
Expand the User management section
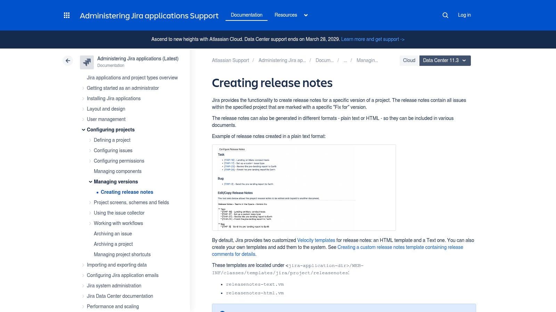tap(83, 119)
